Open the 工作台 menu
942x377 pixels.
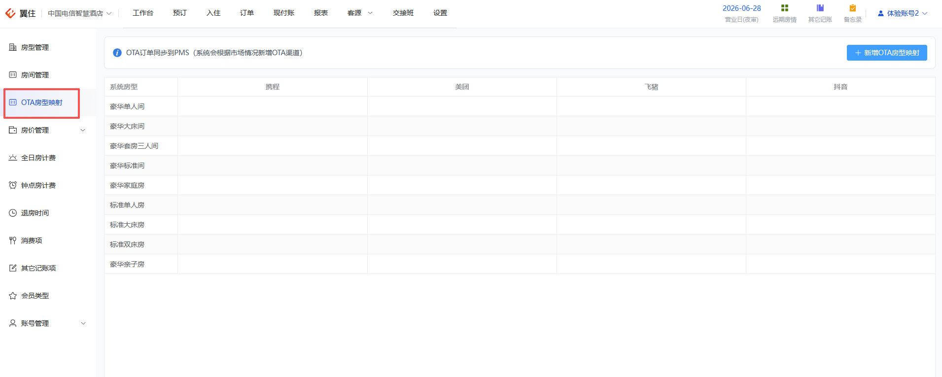tap(143, 13)
